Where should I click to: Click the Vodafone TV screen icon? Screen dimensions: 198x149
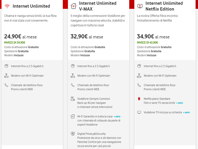tap(139, 112)
